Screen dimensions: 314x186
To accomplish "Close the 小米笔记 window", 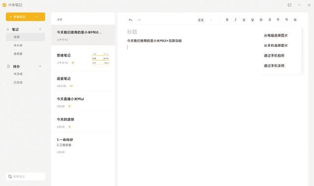I will pyautogui.click(x=309, y=5).
